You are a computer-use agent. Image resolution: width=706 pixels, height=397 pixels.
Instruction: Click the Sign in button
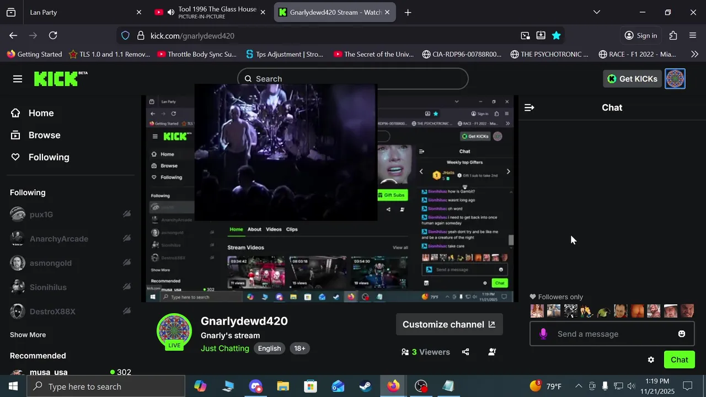(x=640, y=35)
